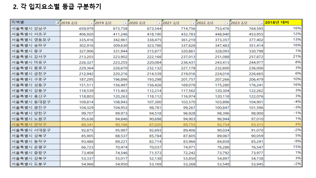Click the -9% value in 동작구 row
This screenshot has width=316, height=178.
297,141
